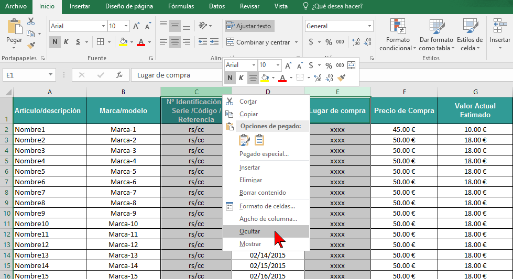
Task: Open font size 10 dropdown in ribbon
Action: [x=126, y=26]
